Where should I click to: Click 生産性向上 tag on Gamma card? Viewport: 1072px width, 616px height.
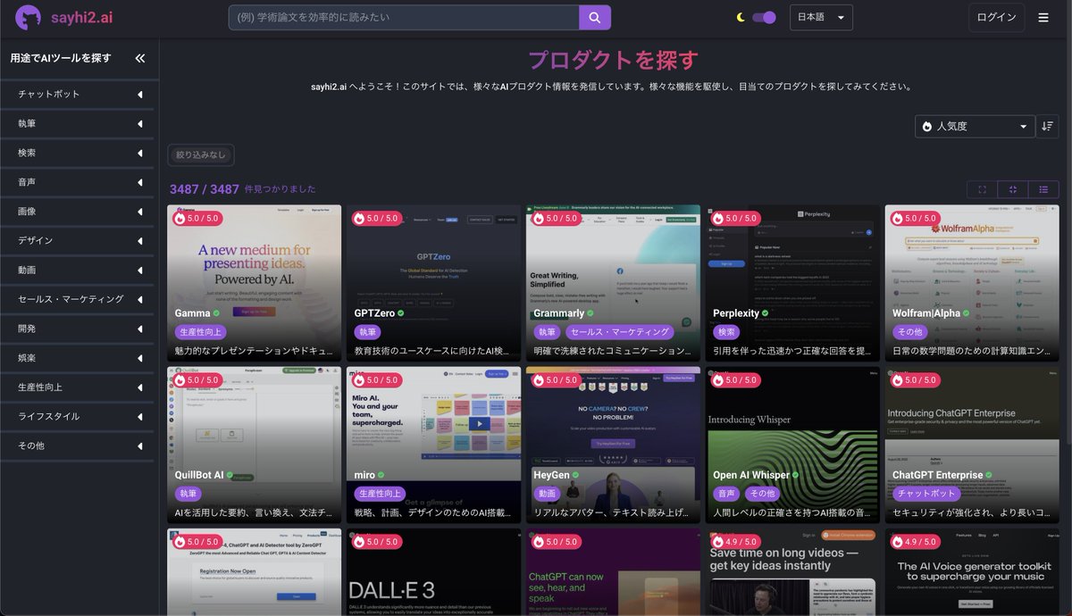(201, 332)
